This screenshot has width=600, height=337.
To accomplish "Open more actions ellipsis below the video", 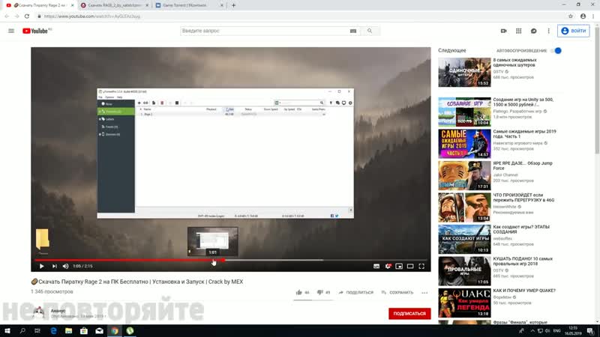I will tap(424, 293).
